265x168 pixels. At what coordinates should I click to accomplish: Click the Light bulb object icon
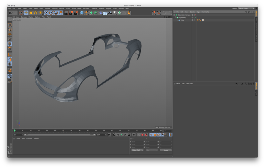coord(115,13)
